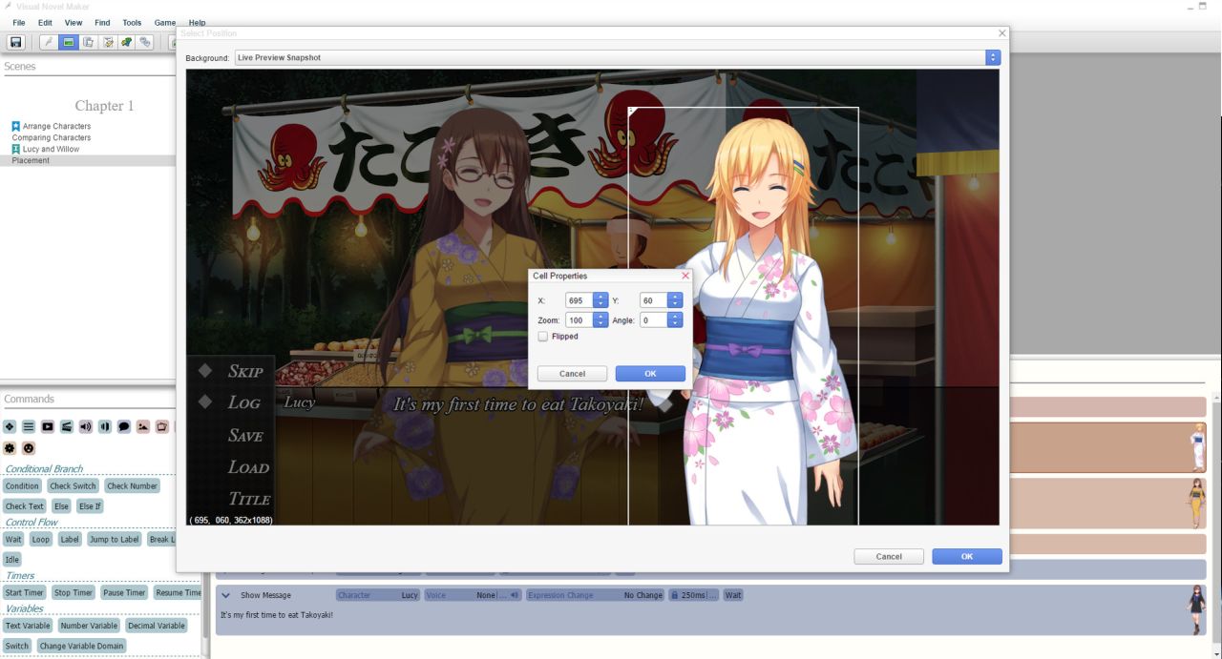Click the X coordinate stepper arrows
1222x659 pixels.
(x=600, y=300)
